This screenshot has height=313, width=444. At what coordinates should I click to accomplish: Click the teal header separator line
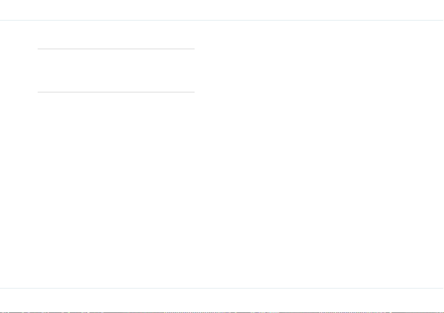(222, 20)
